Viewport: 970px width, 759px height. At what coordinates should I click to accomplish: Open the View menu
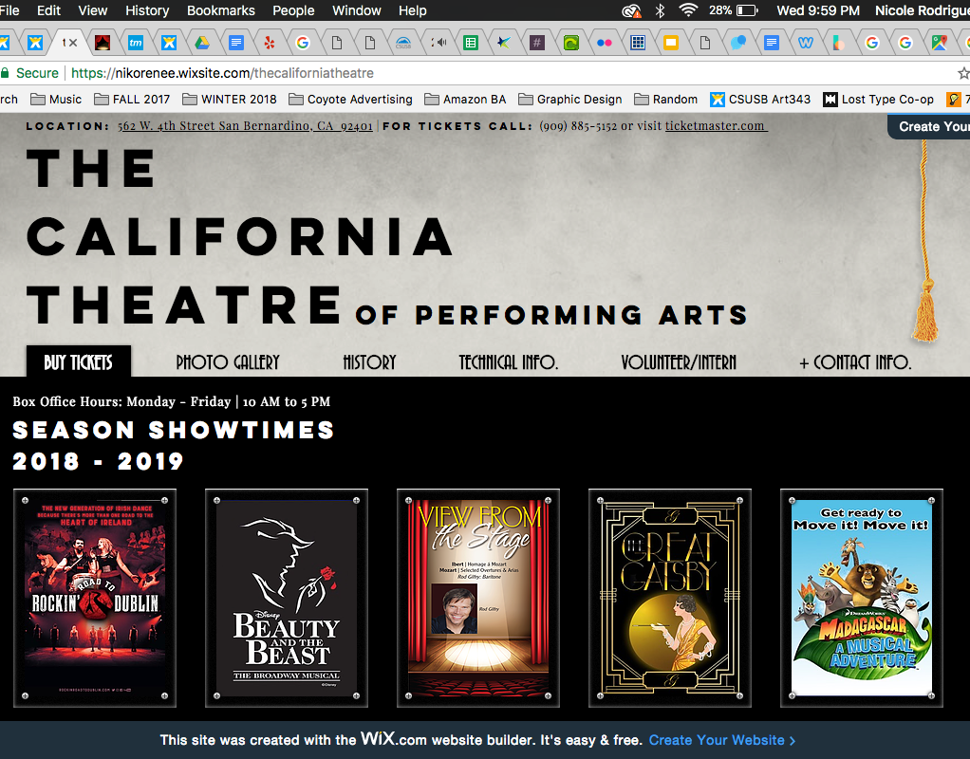(93, 10)
